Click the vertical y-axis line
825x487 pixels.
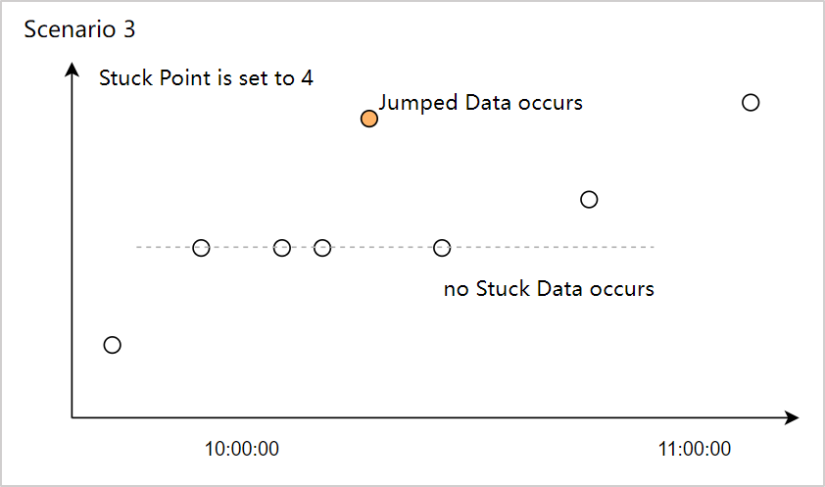point(72,245)
